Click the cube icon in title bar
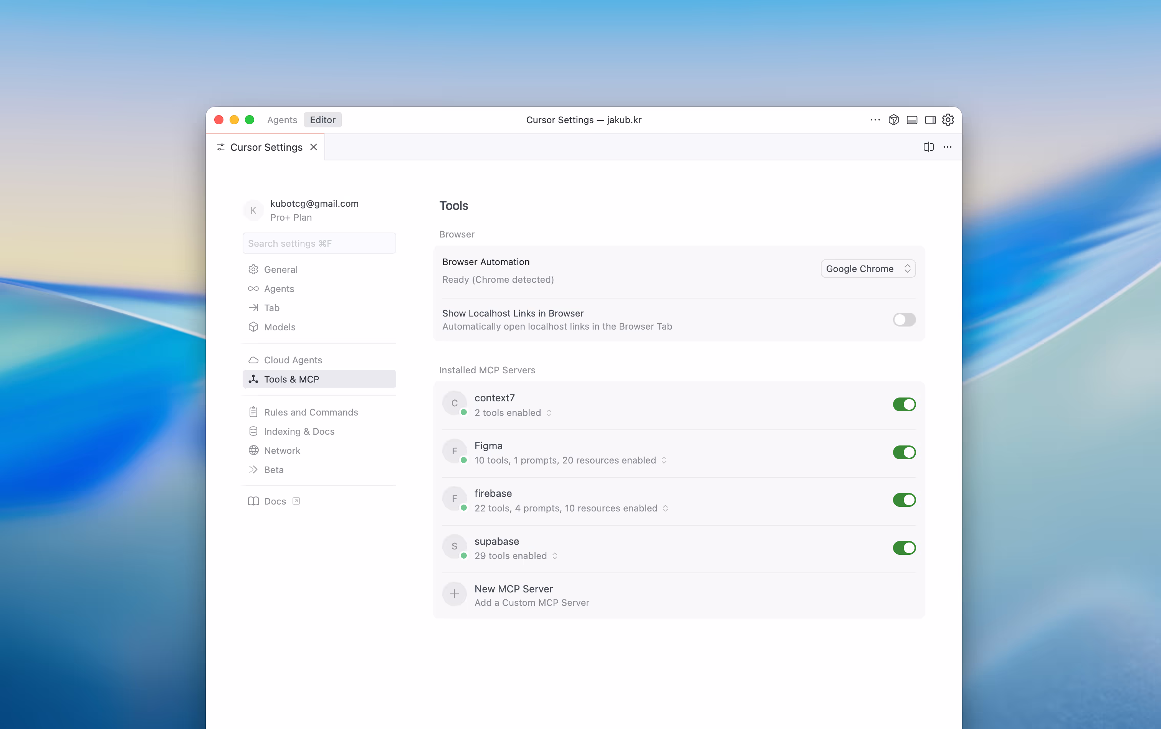Viewport: 1161px width, 729px height. coord(893,120)
